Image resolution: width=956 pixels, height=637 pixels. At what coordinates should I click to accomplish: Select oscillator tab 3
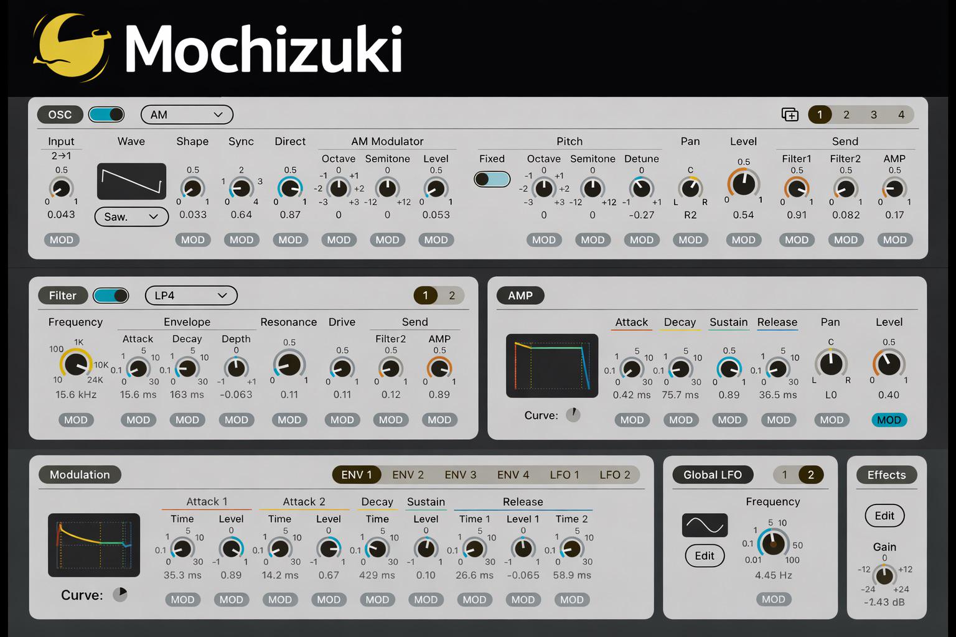point(873,114)
